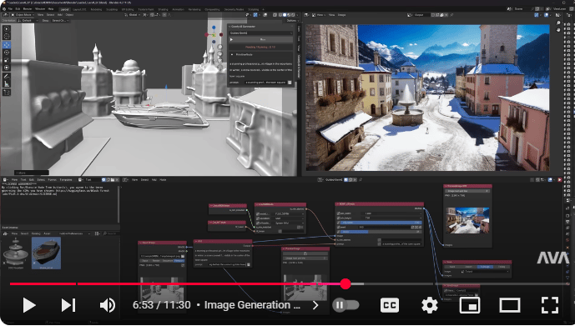Click prompt text field in ComfyUI panel
Viewport: 575px width, 326px height.
pos(266,83)
